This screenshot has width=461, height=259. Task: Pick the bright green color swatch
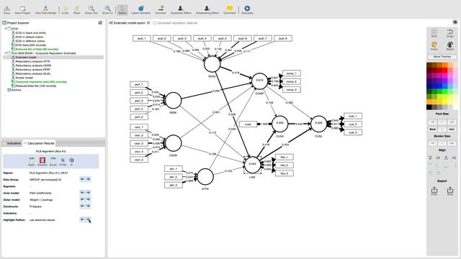(444, 91)
